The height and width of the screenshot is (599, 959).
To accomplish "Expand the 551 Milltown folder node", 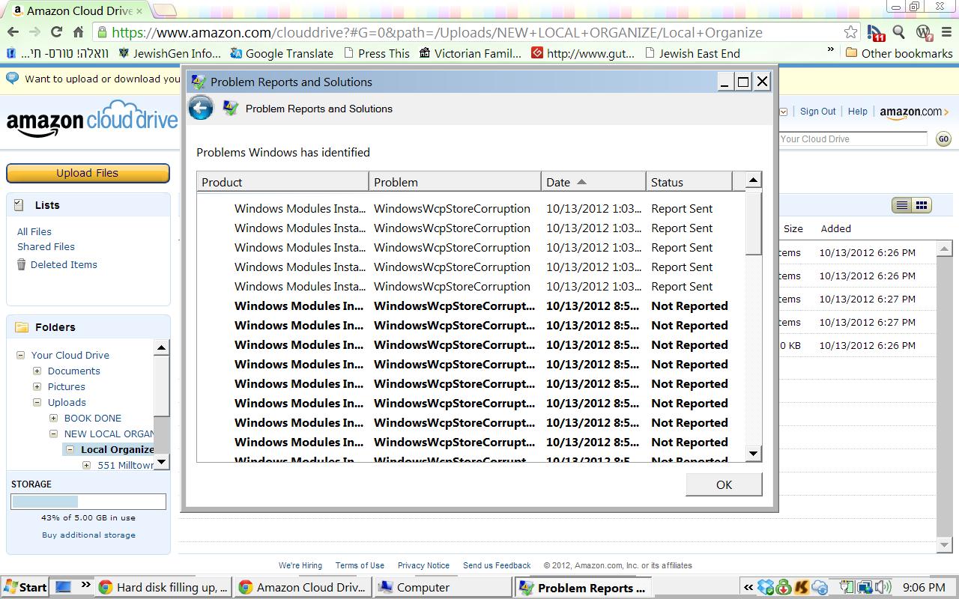I will tap(87, 465).
